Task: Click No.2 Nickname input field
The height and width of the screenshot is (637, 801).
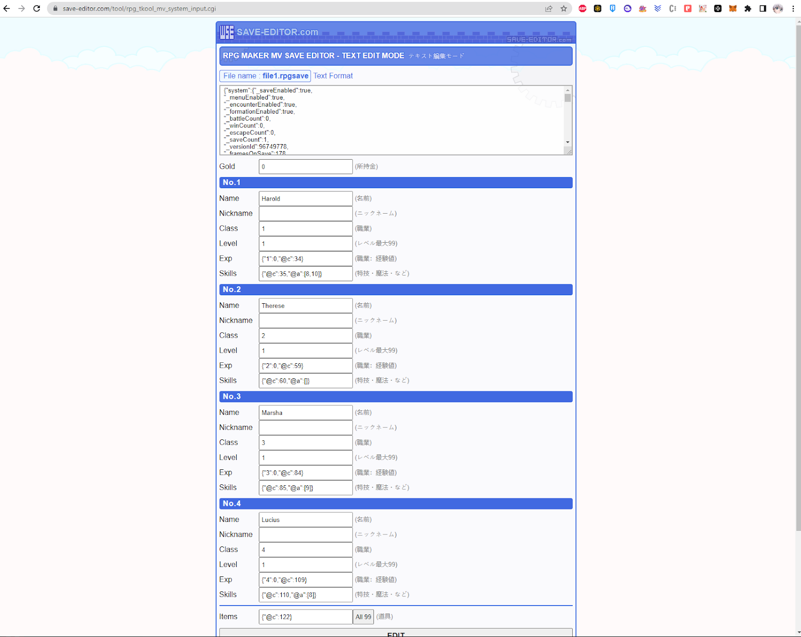Action: pyautogui.click(x=305, y=321)
